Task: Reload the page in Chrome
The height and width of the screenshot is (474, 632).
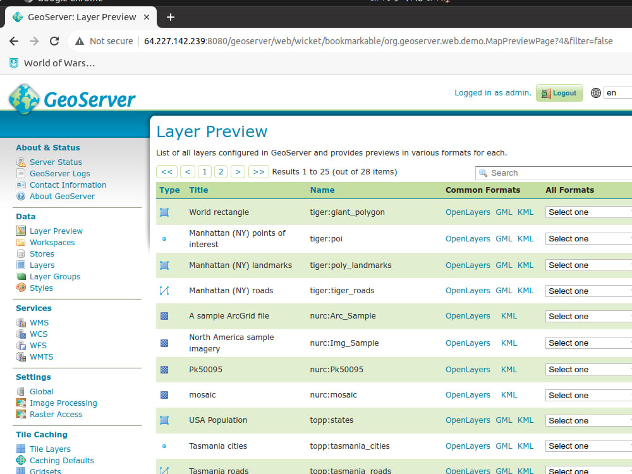Action: pyautogui.click(x=54, y=41)
